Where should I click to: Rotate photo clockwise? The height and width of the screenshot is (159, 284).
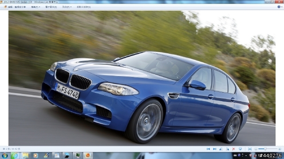pos(228,149)
